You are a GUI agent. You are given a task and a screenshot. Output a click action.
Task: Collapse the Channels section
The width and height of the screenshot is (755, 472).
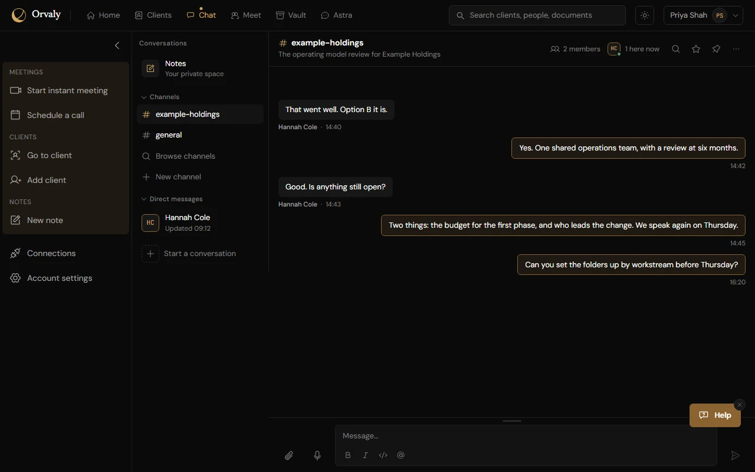[160, 97]
